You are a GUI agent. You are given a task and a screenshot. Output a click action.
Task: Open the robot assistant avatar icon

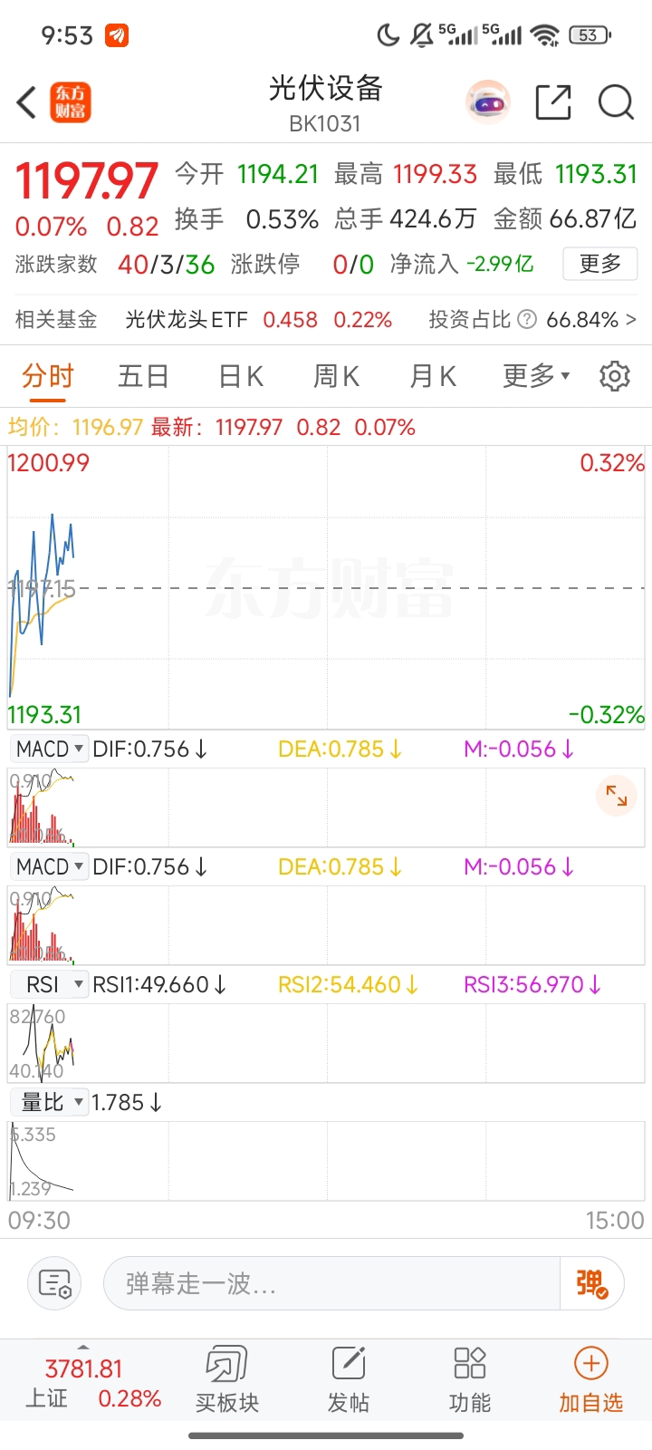(488, 102)
